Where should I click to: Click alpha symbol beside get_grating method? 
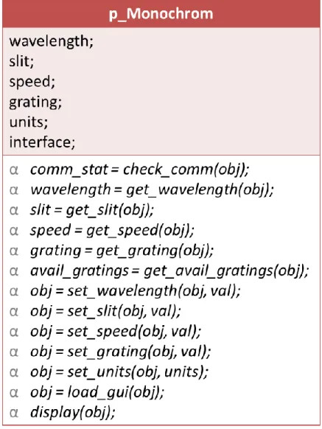click(14, 251)
